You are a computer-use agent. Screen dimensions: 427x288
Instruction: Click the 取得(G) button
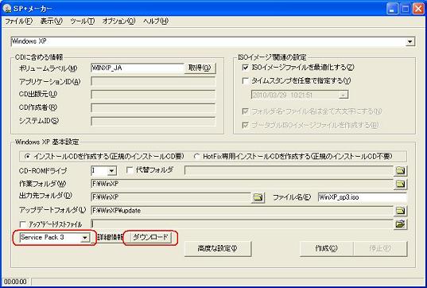pos(200,68)
